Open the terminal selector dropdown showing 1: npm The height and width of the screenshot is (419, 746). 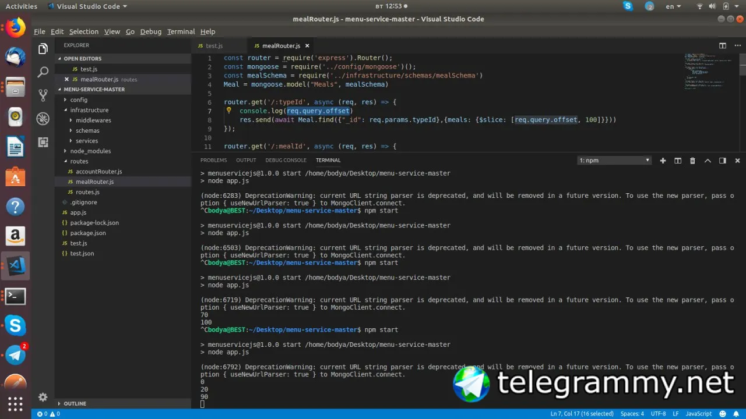614,161
